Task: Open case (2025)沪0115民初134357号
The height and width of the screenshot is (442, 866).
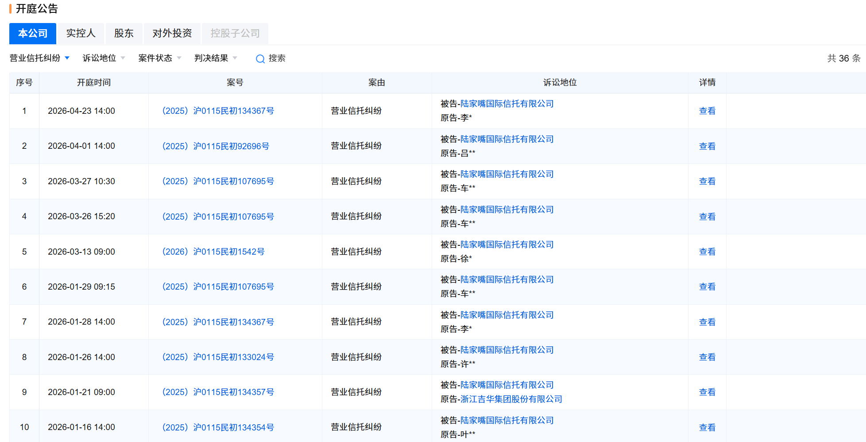Action: [x=218, y=392]
